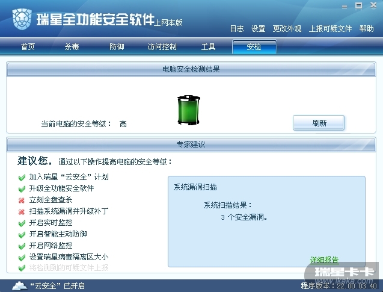The height and width of the screenshot is (292, 383).
Task: Go to the 访问控制 tab
Action: (x=162, y=47)
